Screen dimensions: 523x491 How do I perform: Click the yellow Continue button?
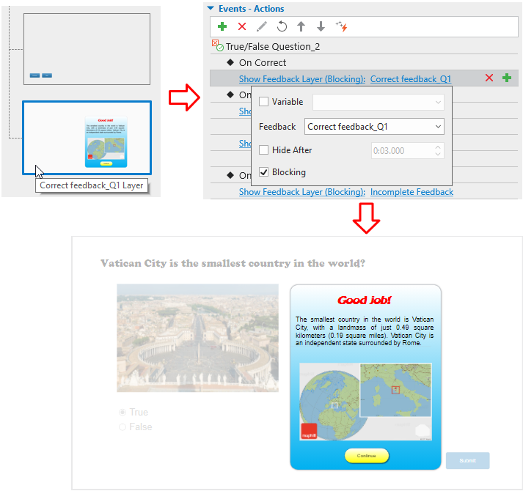coord(366,456)
